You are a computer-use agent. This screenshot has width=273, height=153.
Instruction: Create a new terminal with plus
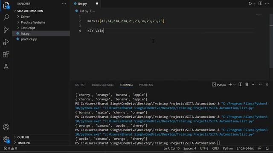point(230,85)
